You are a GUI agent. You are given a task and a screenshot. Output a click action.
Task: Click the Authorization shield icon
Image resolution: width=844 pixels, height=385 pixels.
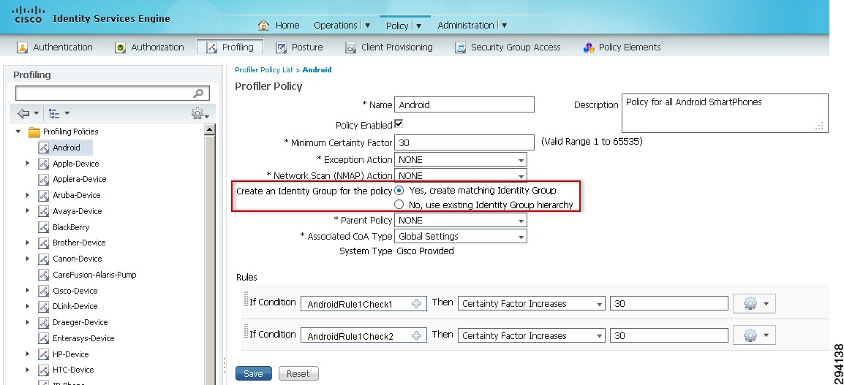click(x=121, y=47)
